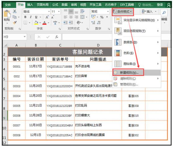Choose 新建规则(N)... from the menu

(x=128, y=73)
